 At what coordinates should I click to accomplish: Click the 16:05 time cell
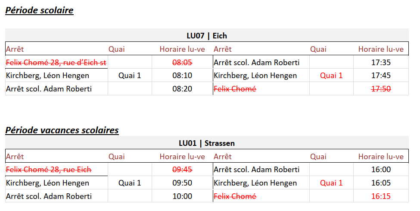point(381,183)
